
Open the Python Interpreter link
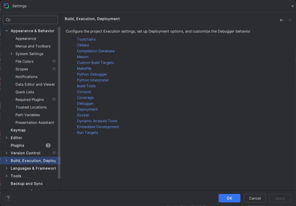[93, 80]
